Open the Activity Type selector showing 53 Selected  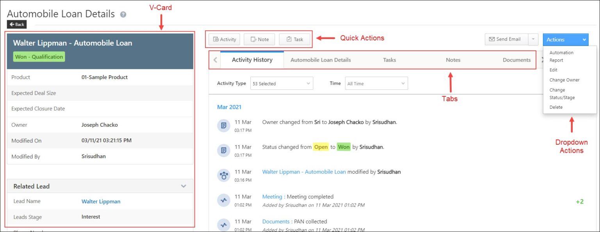(282, 83)
